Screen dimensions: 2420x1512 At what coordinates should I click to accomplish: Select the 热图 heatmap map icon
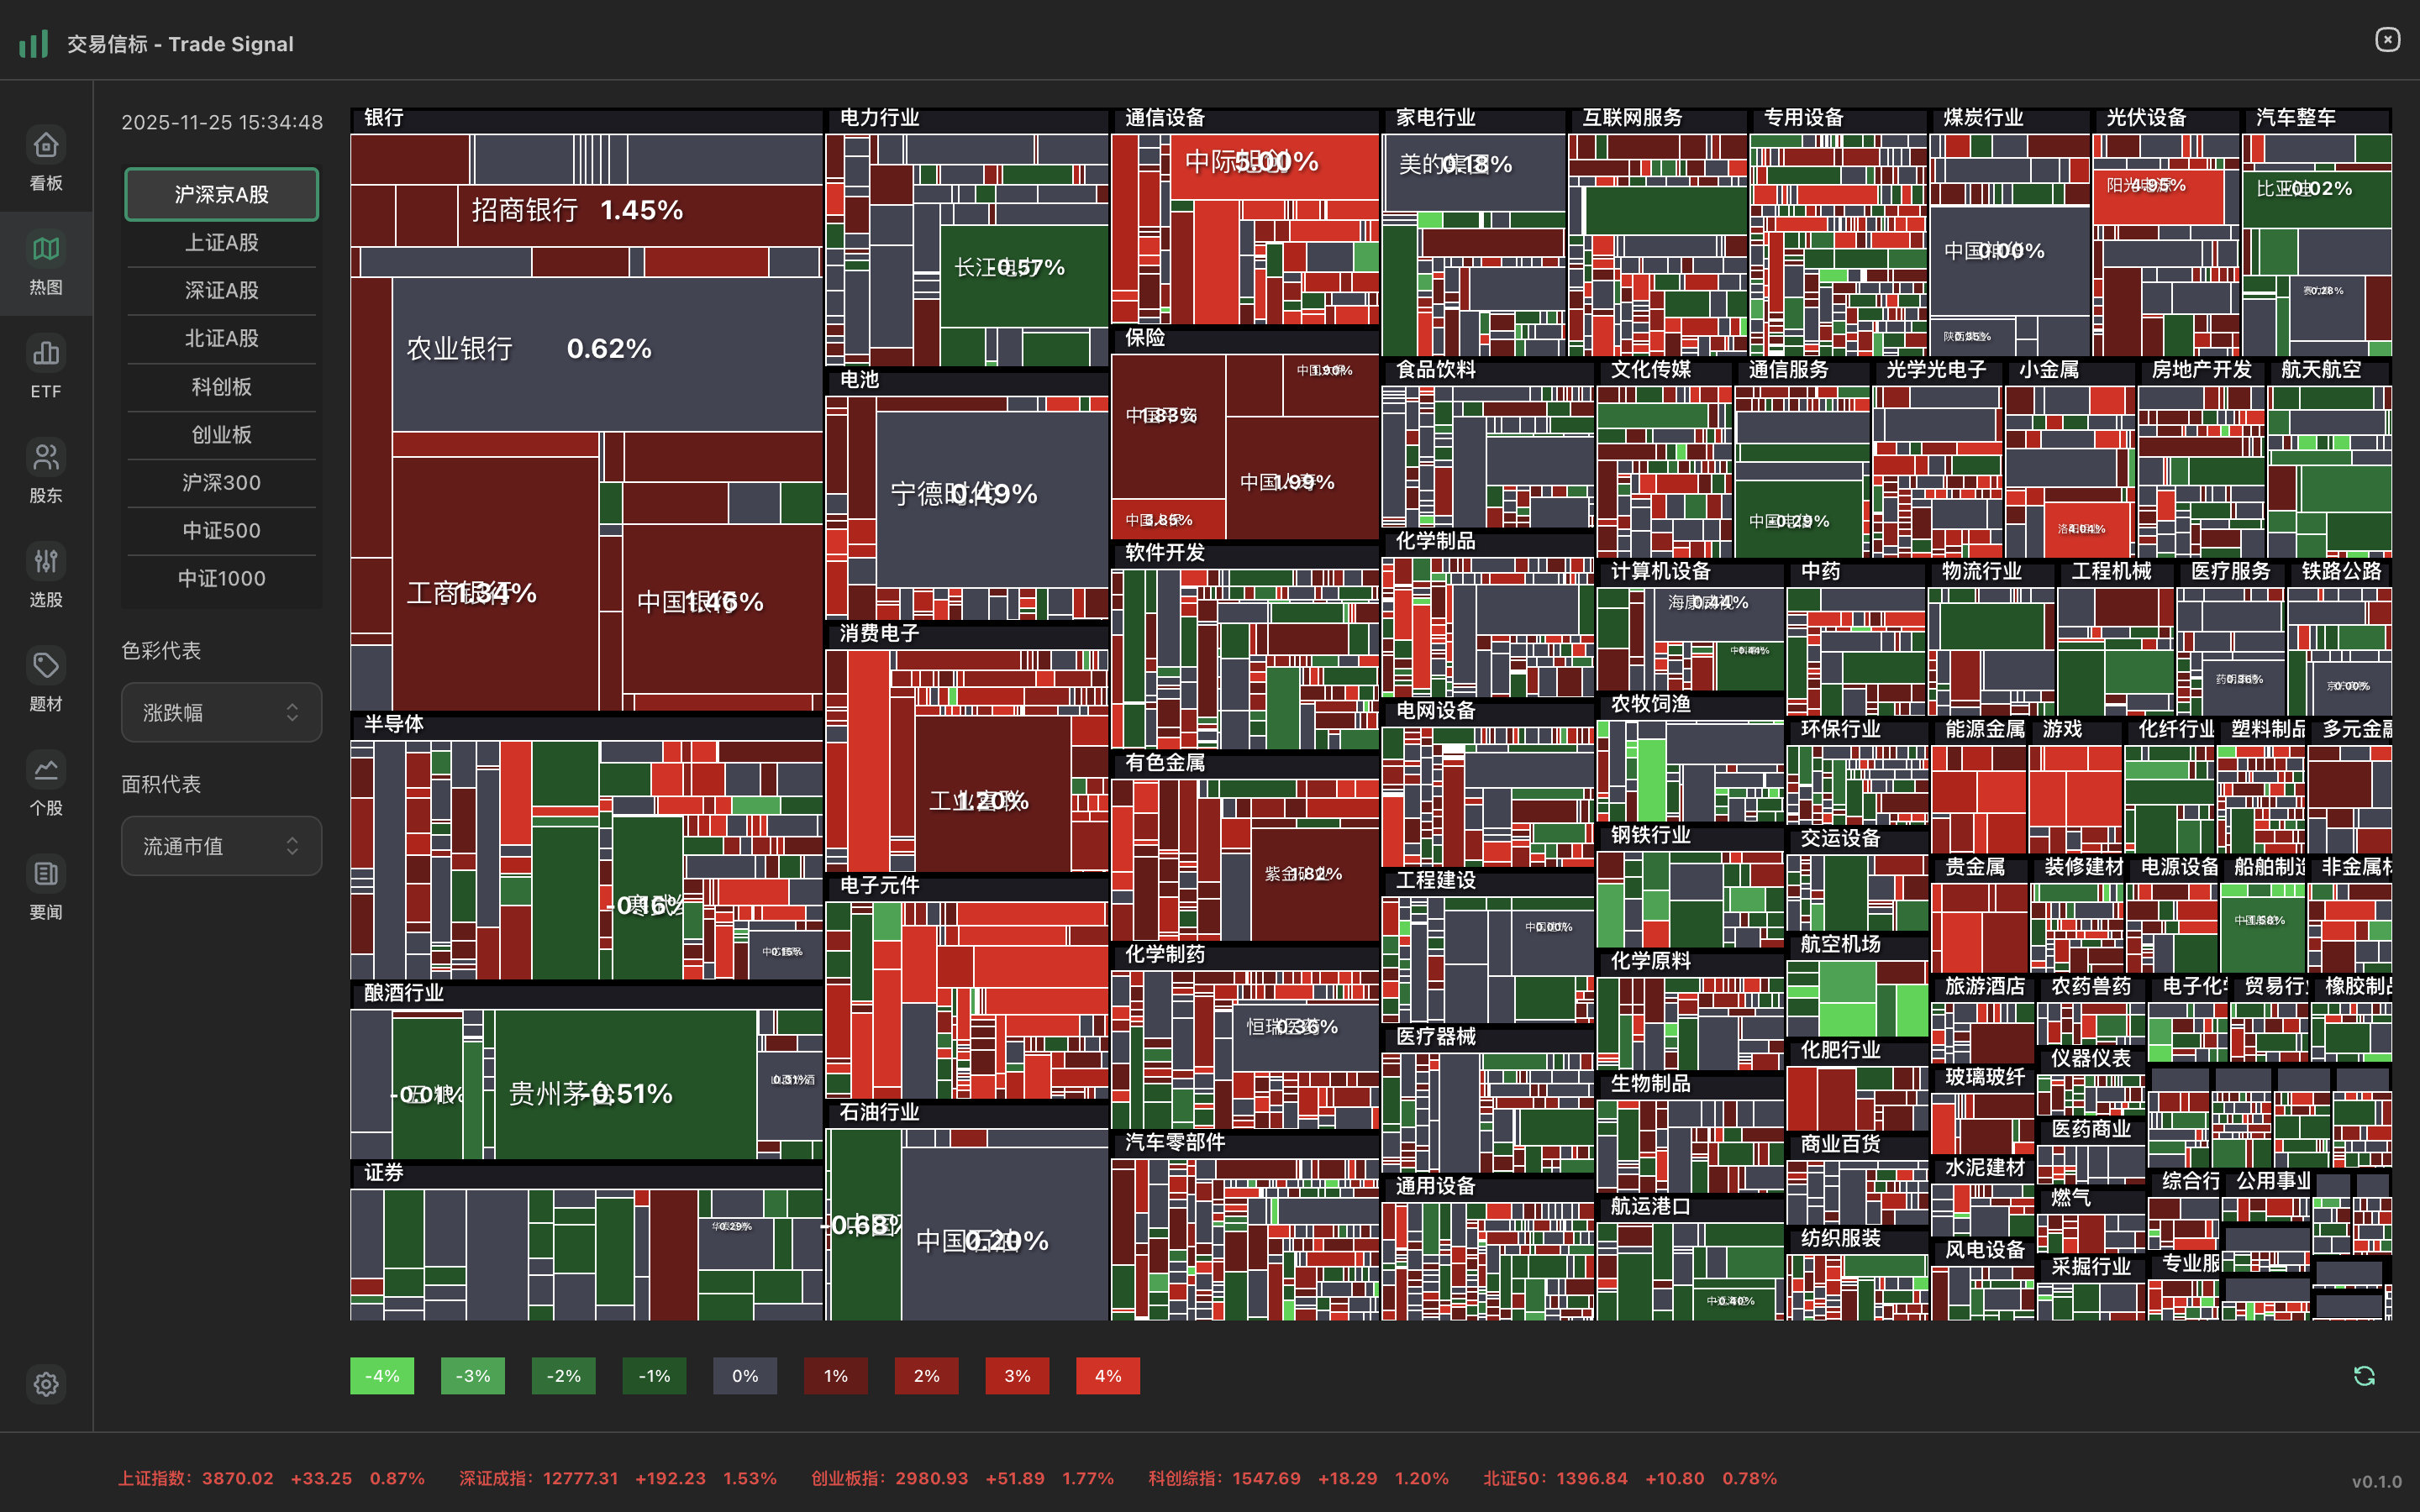(46, 249)
